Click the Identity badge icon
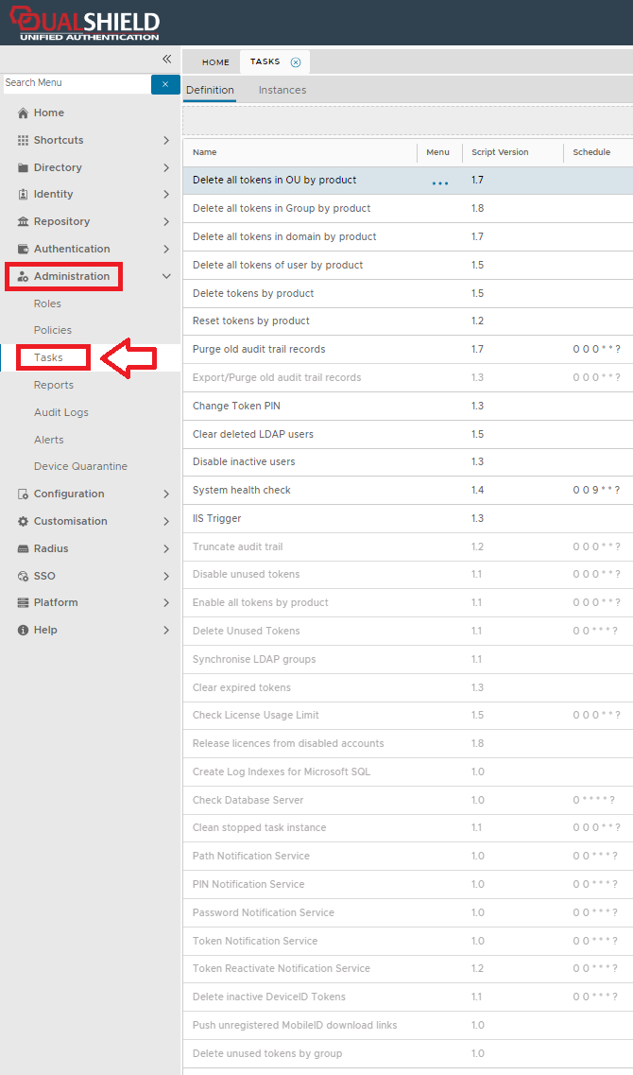This screenshot has width=633, height=1075. pos(24,194)
